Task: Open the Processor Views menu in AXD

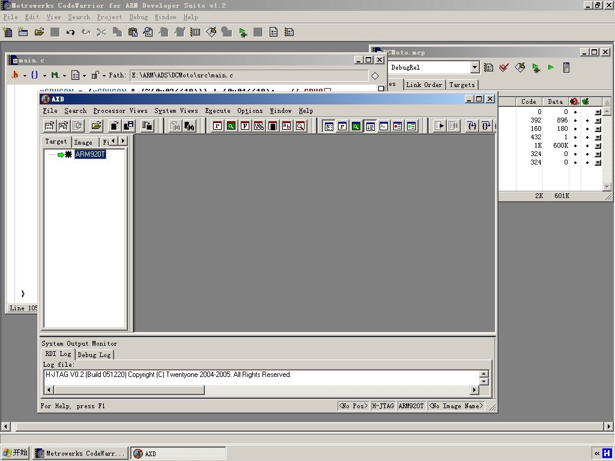Action: click(120, 110)
